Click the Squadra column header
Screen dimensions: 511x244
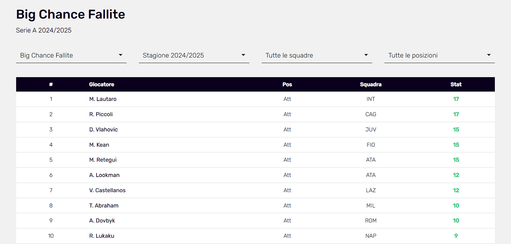tap(371, 84)
